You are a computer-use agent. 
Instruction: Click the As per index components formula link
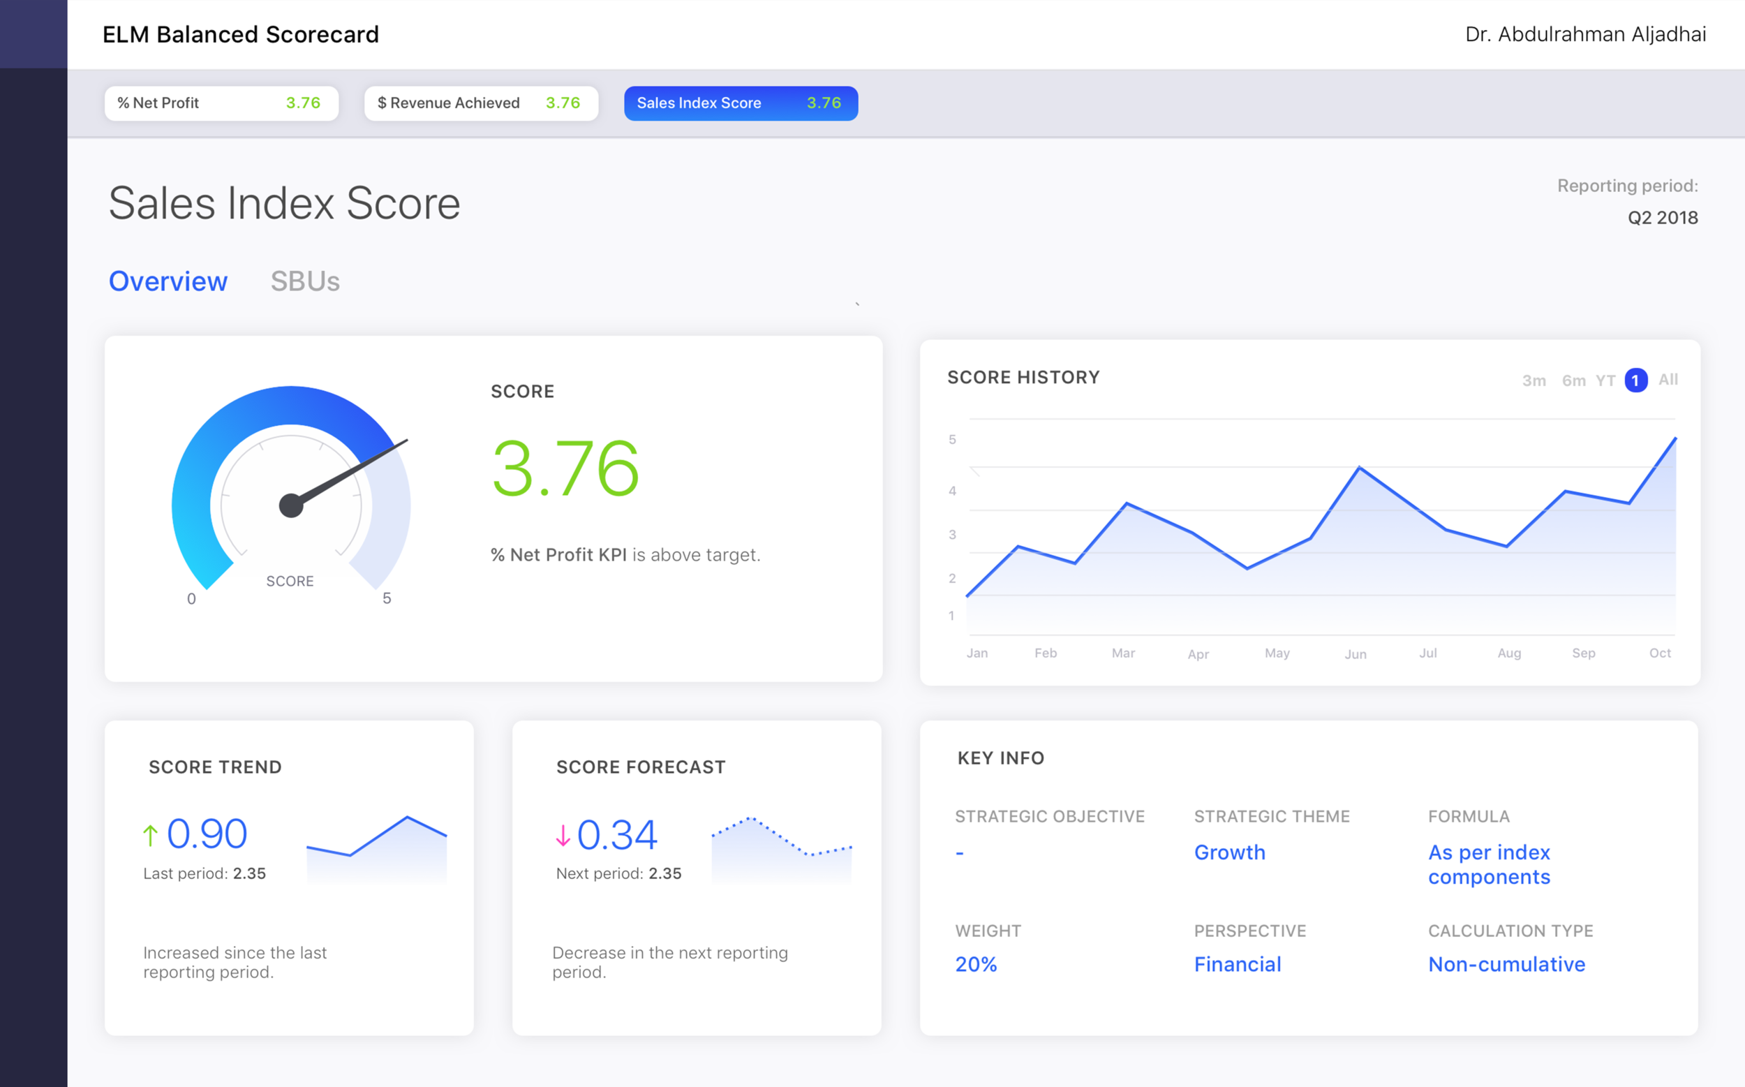pos(1489,864)
